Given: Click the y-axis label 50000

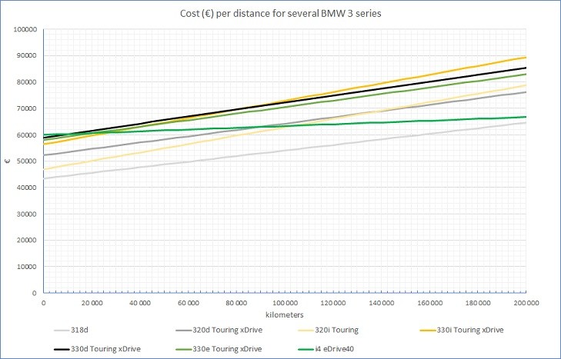Looking at the screenshot, I should pos(26,161).
